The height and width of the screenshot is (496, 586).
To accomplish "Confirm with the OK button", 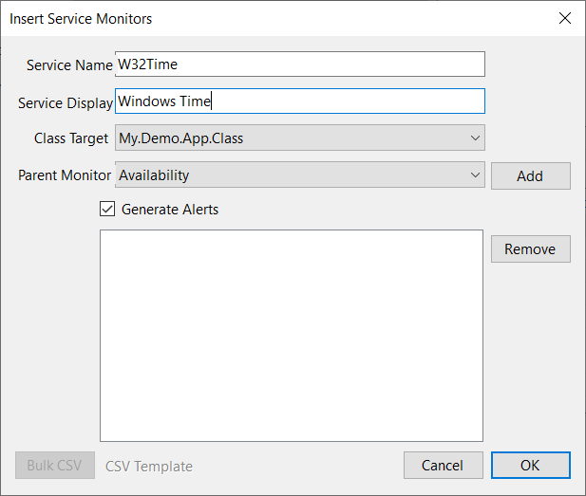I will pyautogui.click(x=530, y=466).
